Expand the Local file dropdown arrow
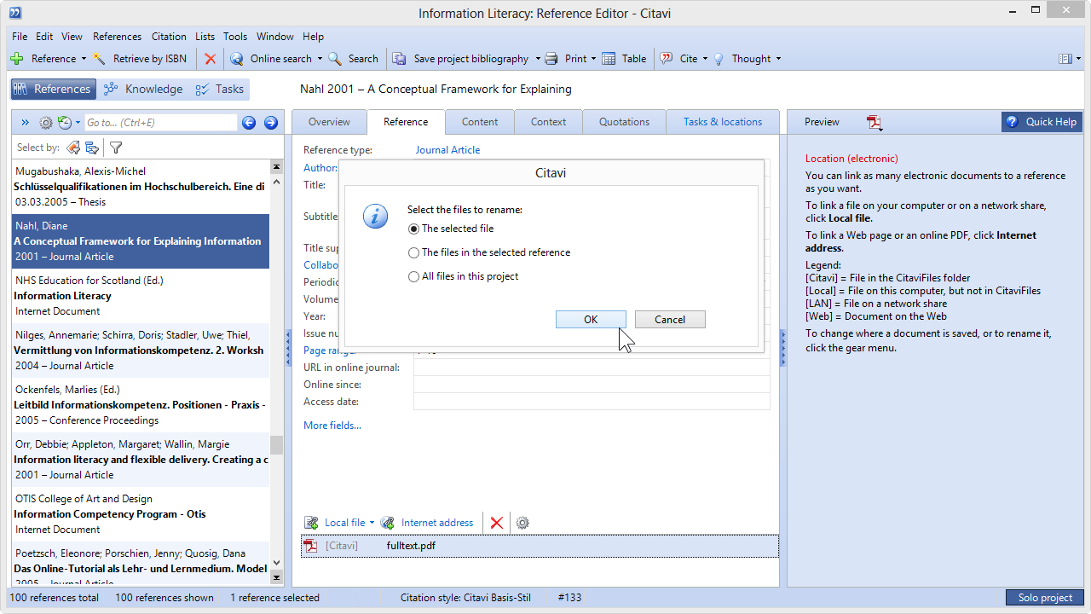This screenshot has width=1091, height=614. pyautogui.click(x=372, y=523)
